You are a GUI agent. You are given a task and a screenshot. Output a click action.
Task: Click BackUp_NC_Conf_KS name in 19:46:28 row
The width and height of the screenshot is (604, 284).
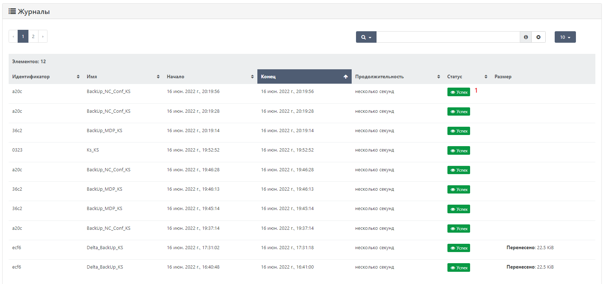pos(109,170)
